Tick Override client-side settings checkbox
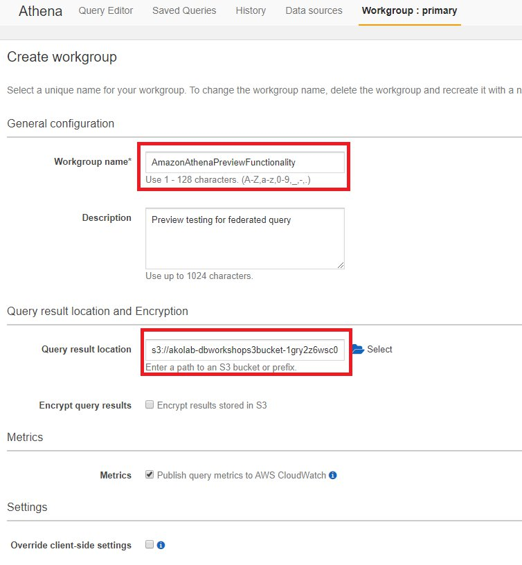Viewport: 522px width, 565px height. pyautogui.click(x=149, y=544)
